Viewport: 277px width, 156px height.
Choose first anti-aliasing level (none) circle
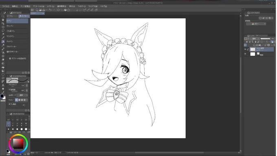[17, 100]
